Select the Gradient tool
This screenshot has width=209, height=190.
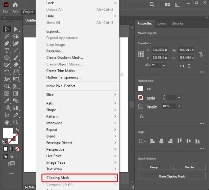coord(16,94)
